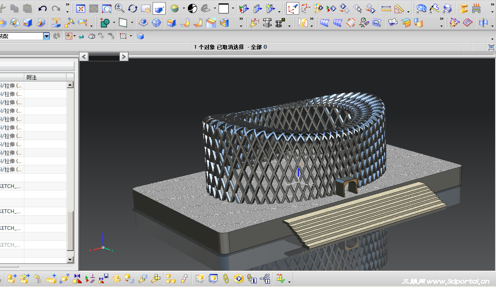
Task: Click the Undo arrow icon
Action: coord(42,8)
